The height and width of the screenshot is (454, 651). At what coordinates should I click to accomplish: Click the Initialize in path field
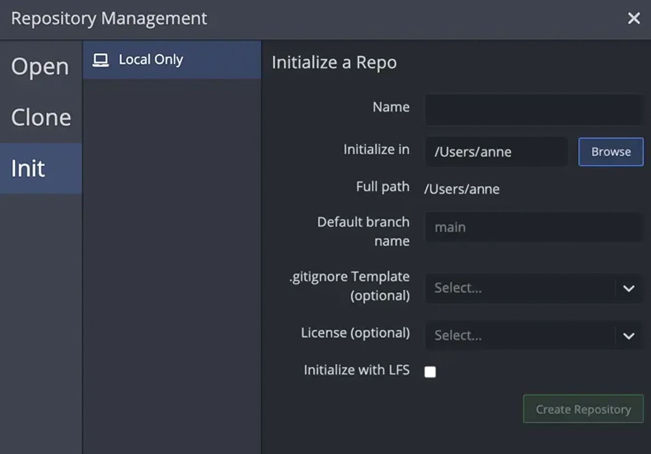(496, 152)
